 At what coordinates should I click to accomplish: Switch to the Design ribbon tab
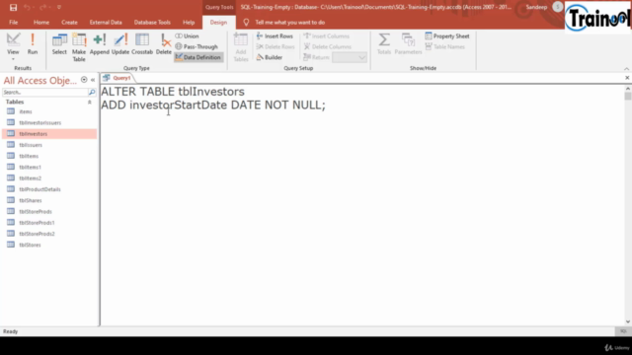[218, 22]
